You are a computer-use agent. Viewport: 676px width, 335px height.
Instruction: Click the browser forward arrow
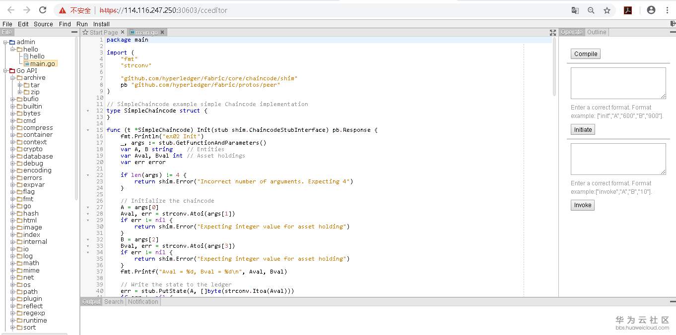27,10
